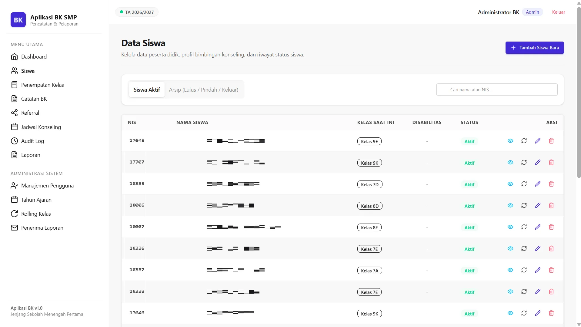Click the Kelas 8D class badge
The image size is (581, 327).
(370, 206)
